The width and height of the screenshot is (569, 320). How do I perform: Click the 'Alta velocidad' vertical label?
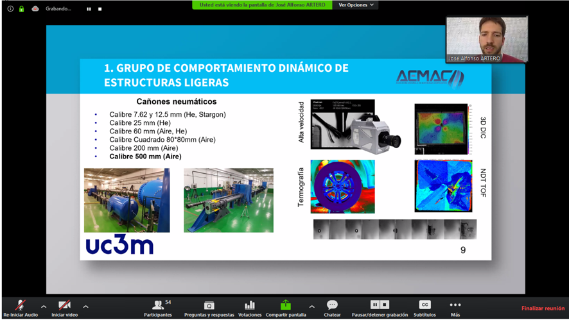(x=301, y=122)
